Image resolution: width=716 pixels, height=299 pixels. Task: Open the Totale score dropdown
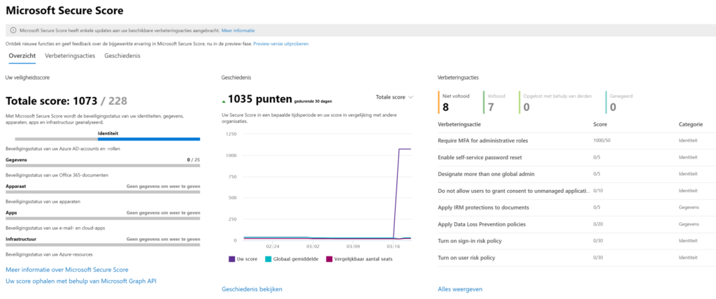(x=394, y=97)
